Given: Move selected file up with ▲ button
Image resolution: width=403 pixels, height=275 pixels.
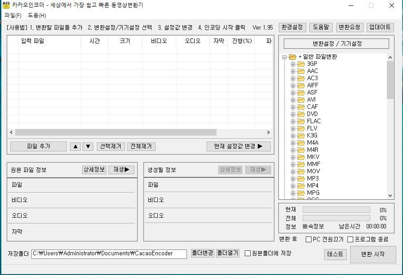Looking at the screenshot, I should (75, 146).
